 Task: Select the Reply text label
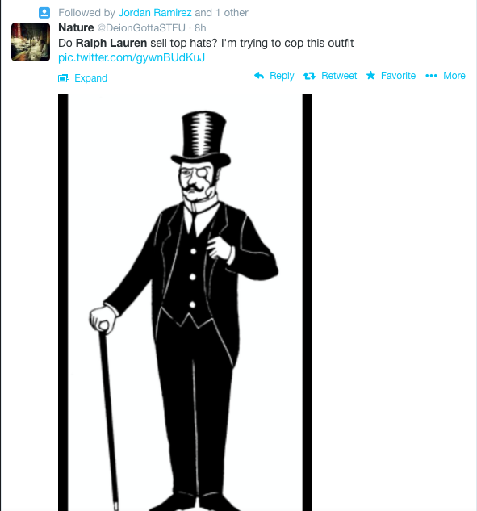click(x=282, y=76)
